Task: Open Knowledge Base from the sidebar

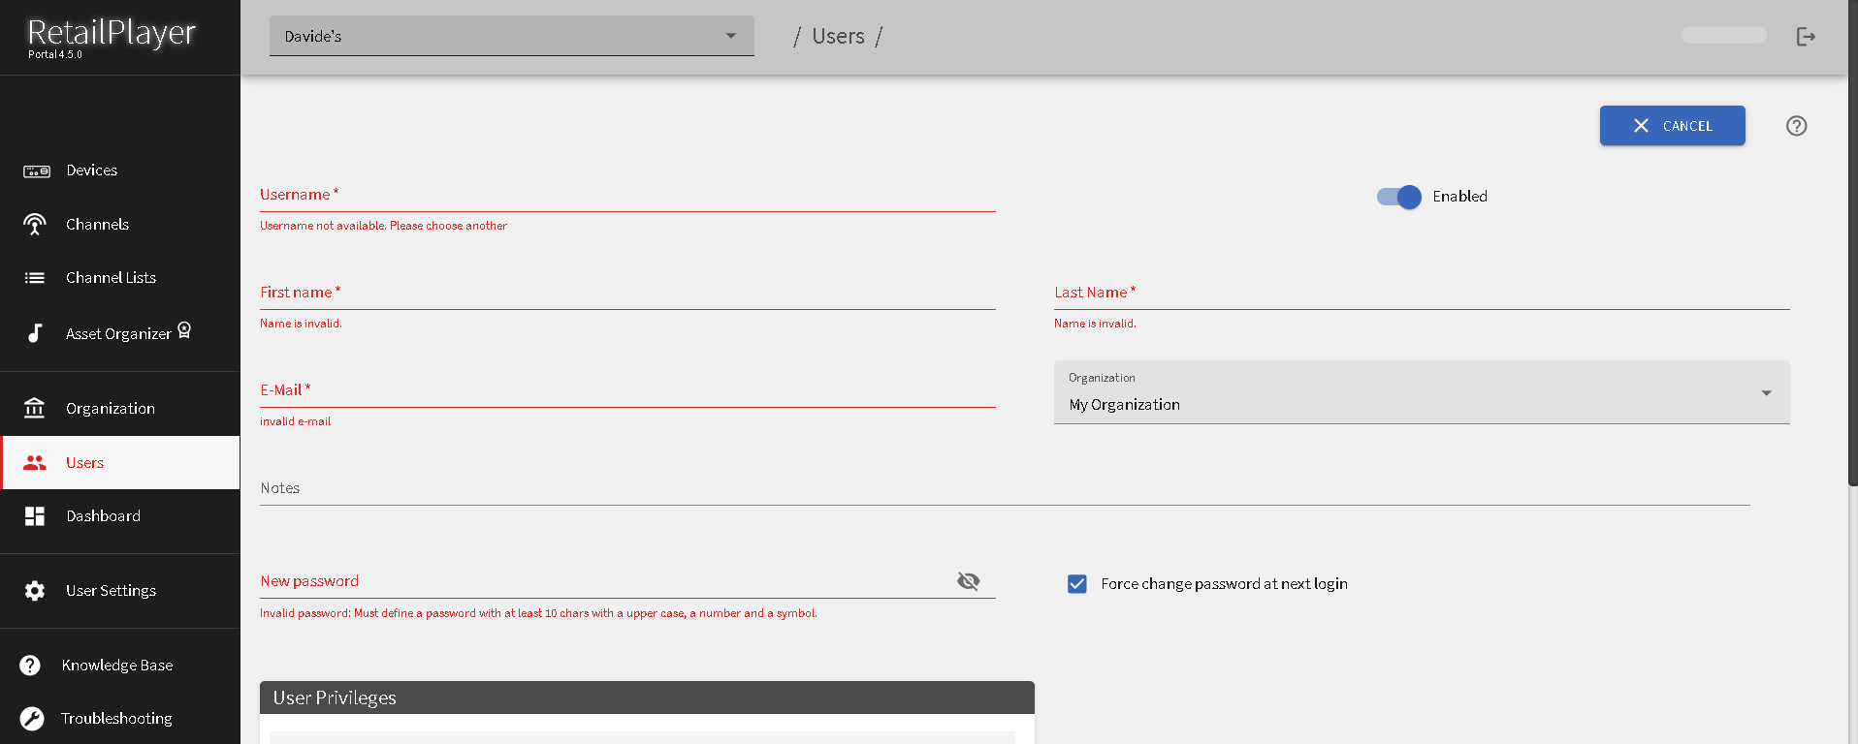Action: [x=116, y=666]
